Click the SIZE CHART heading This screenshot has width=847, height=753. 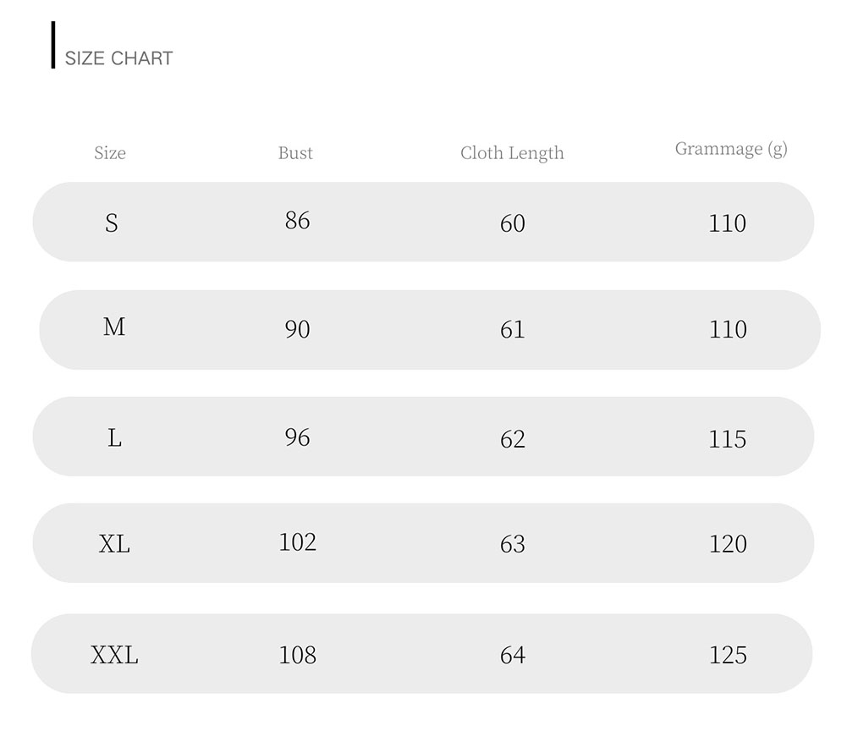pyautogui.click(x=118, y=58)
